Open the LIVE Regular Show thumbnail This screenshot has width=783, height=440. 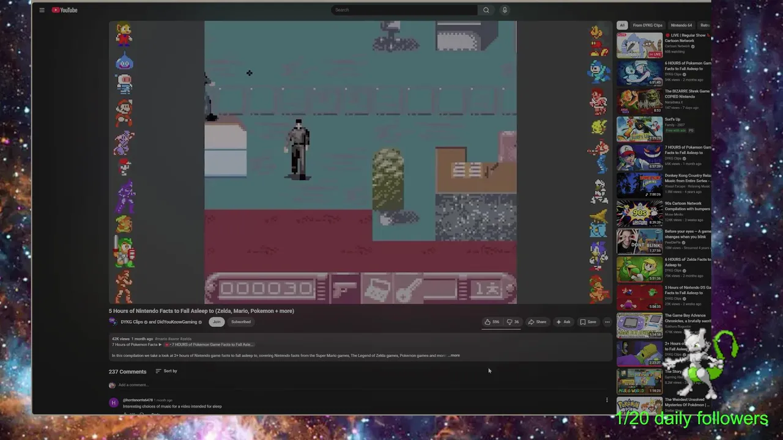click(639, 46)
